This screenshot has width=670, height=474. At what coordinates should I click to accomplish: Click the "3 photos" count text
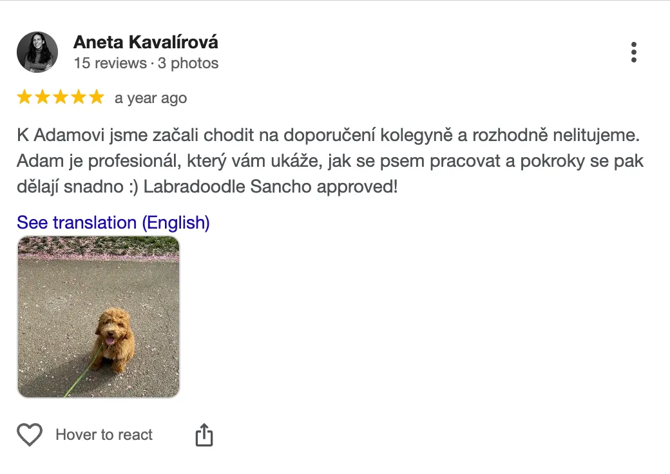pyautogui.click(x=188, y=63)
